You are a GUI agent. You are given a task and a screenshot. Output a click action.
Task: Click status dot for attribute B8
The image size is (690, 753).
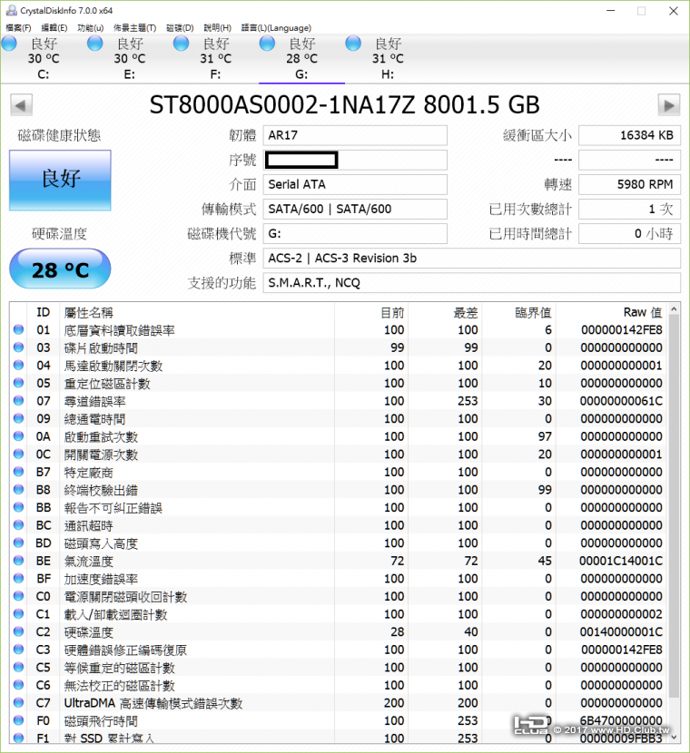point(19,489)
